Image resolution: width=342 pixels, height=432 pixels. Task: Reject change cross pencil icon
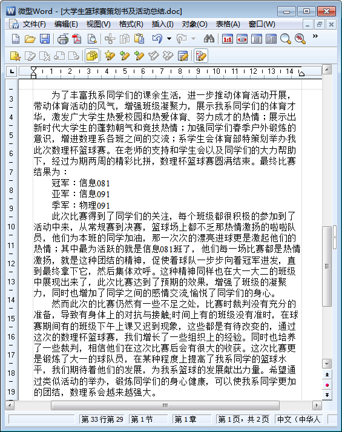point(168,56)
